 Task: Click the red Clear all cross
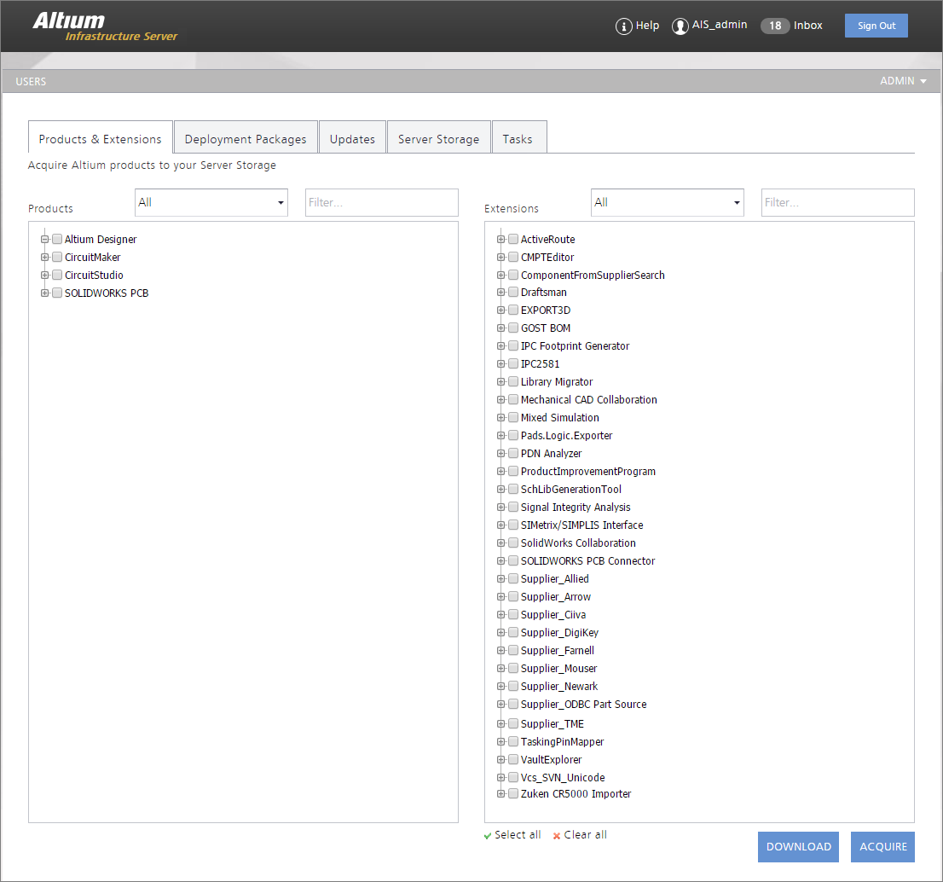pos(557,836)
